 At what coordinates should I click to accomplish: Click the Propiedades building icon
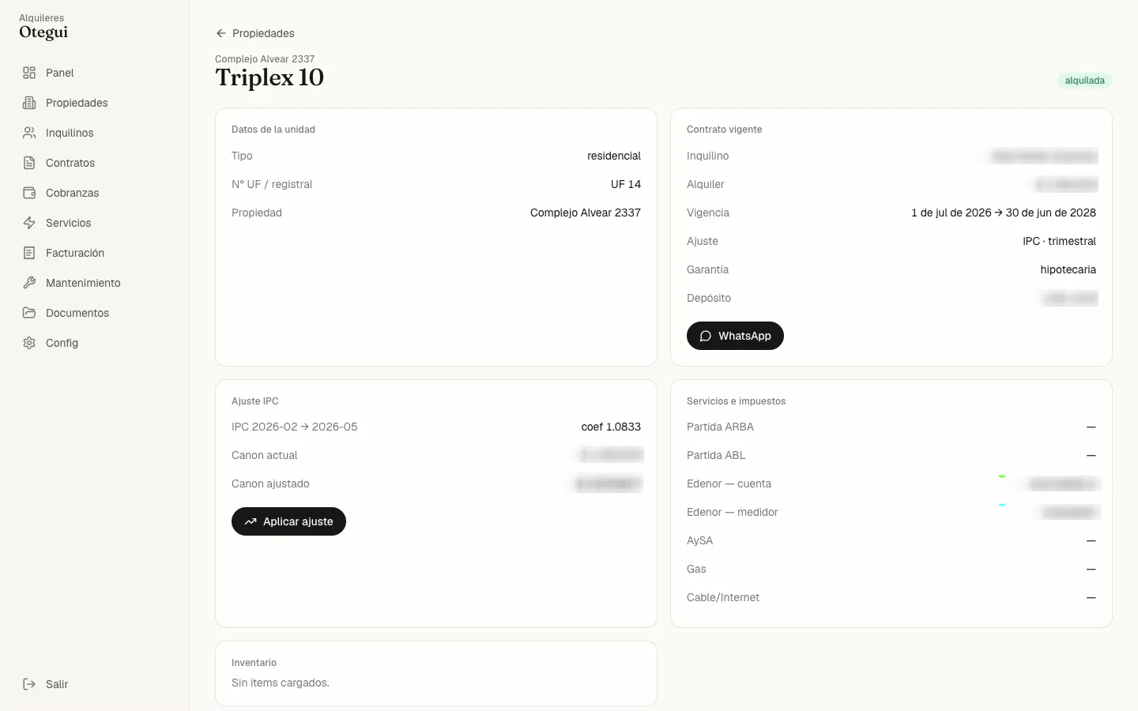coord(29,103)
